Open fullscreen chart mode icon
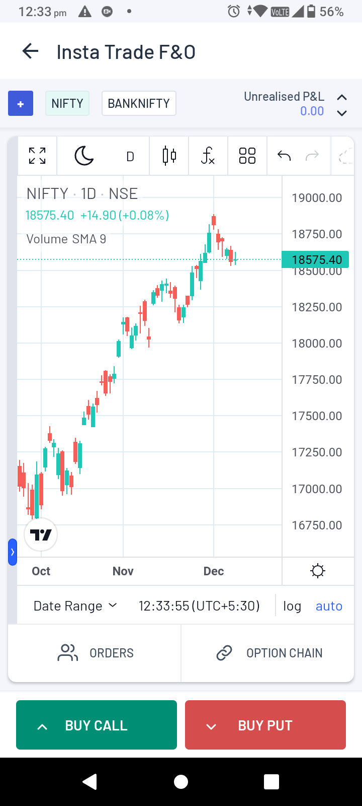The height and width of the screenshot is (806, 362). [37, 156]
